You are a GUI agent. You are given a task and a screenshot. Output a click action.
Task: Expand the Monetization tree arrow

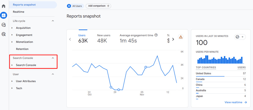point(12,42)
